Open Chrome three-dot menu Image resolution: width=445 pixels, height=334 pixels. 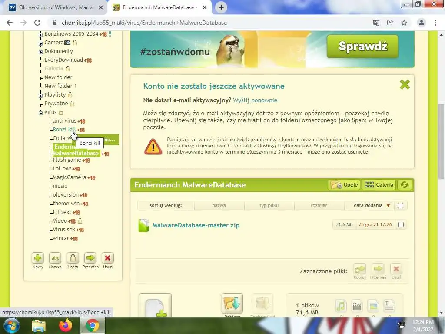[x=435, y=23]
